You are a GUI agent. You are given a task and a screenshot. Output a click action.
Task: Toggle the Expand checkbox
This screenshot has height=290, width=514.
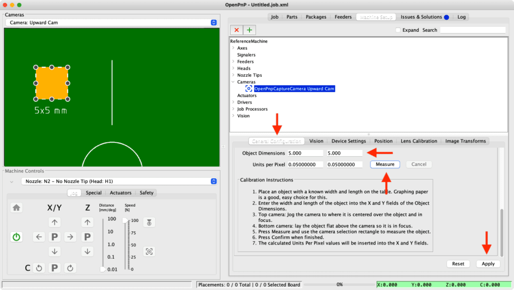(398, 30)
